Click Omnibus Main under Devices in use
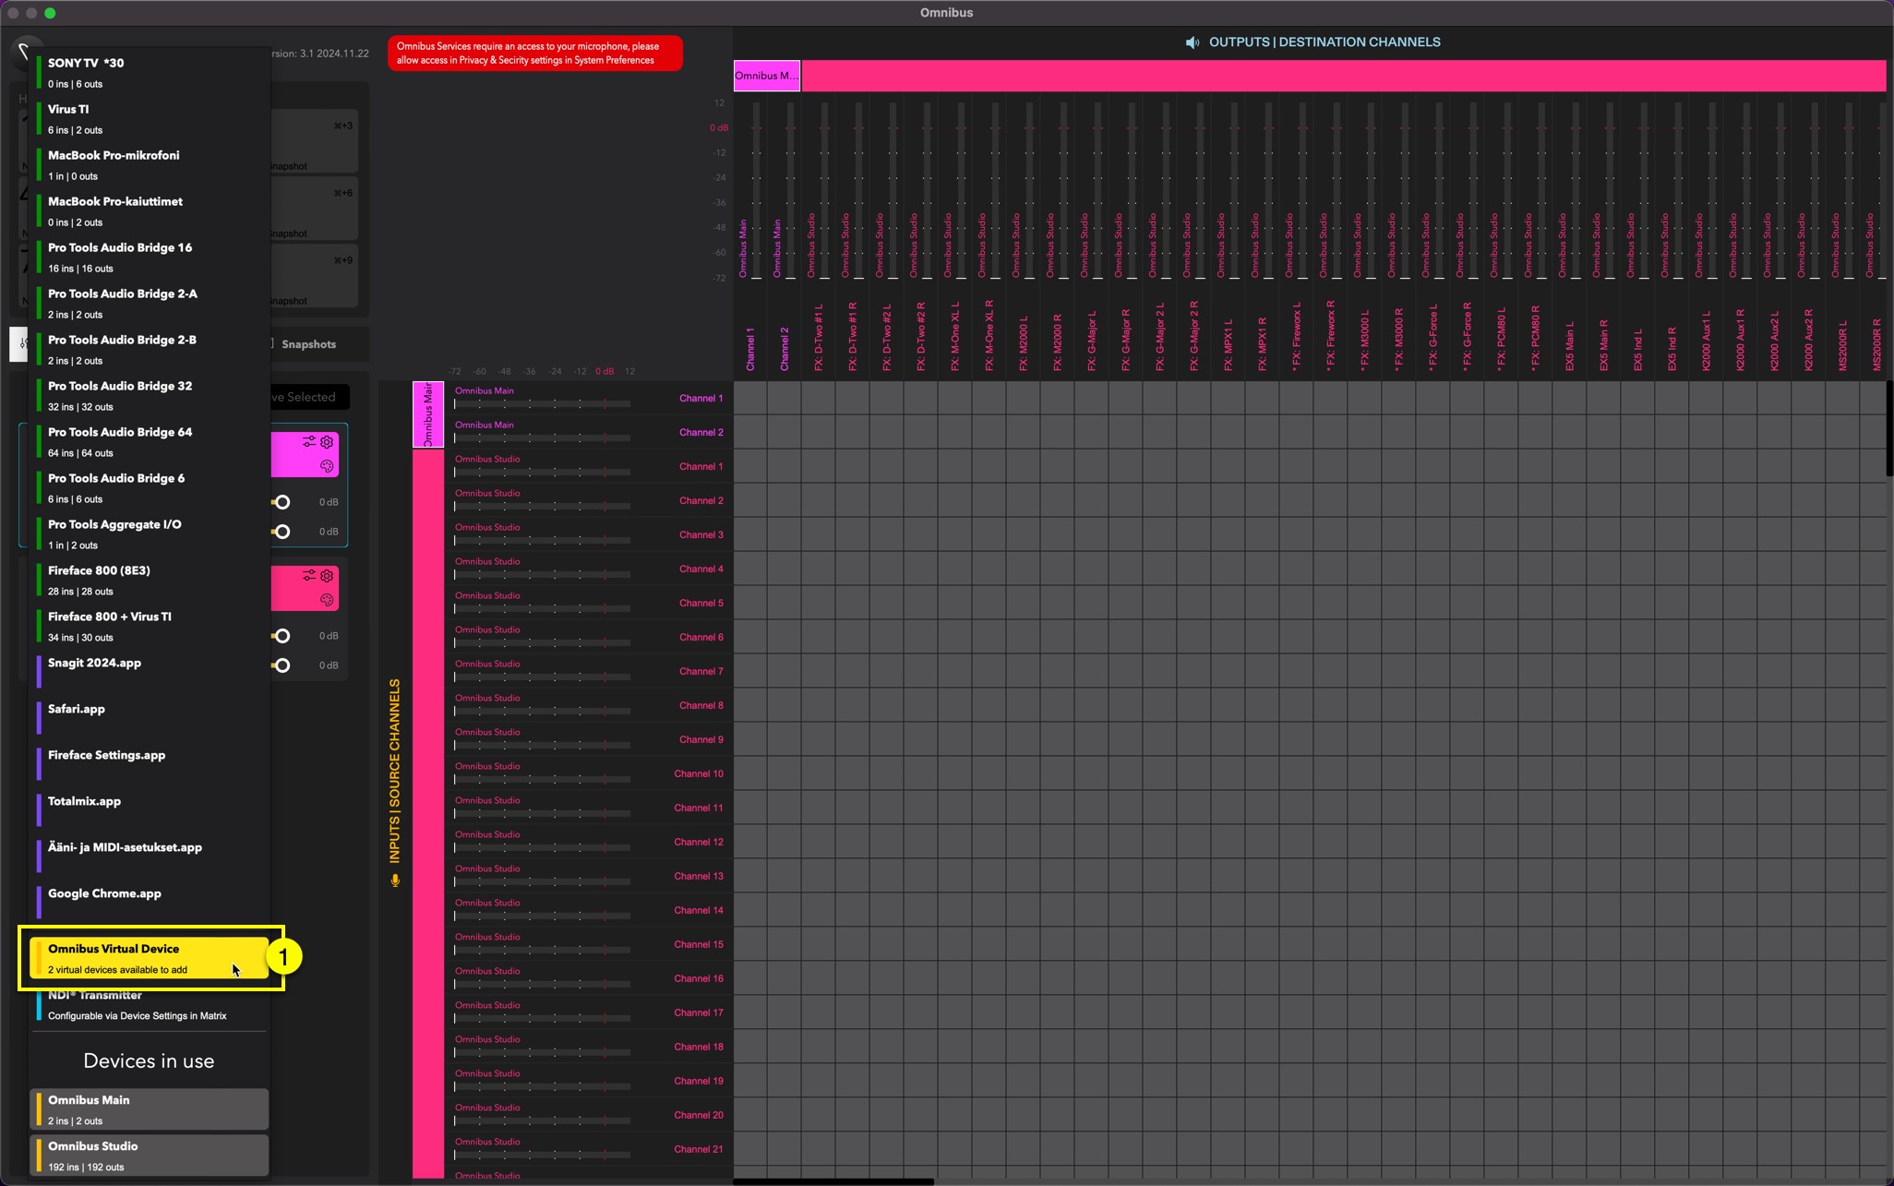The image size is (1894, 1186). pyautogui.click(x=148, y=1109)
